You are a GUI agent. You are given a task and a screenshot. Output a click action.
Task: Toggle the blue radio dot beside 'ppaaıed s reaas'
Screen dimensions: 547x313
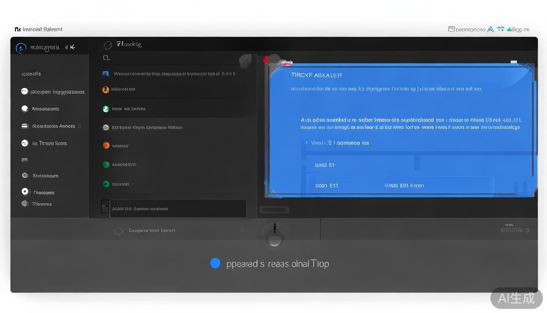(215, 263)
